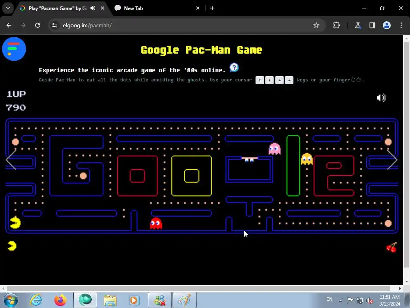410x308 pixels.
Task: Click the muted volume tray icon
Action: click(370, 300)
